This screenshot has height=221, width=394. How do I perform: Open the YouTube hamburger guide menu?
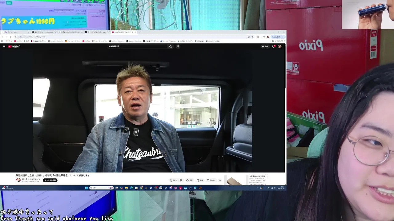click(4, 46)
